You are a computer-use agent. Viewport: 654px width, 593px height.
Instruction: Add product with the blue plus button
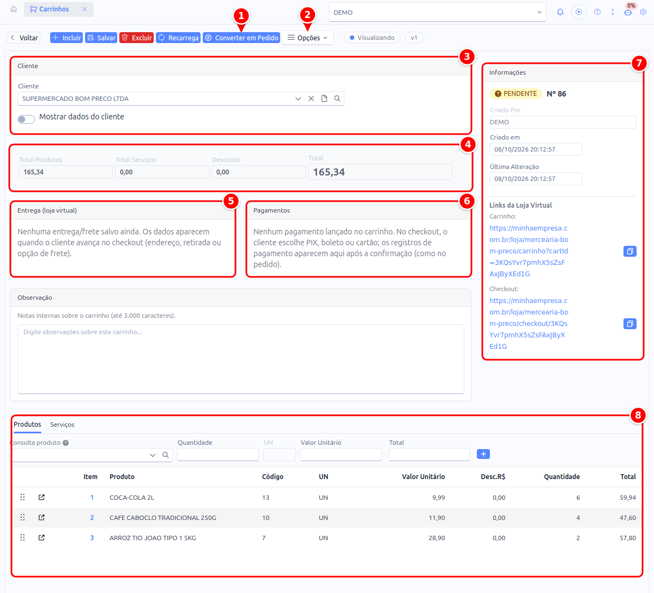coord(483,454)
